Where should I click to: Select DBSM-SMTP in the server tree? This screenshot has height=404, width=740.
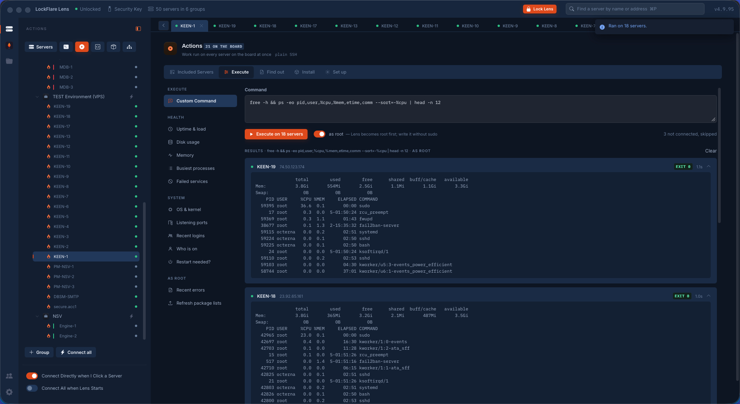tap(86, 297)
